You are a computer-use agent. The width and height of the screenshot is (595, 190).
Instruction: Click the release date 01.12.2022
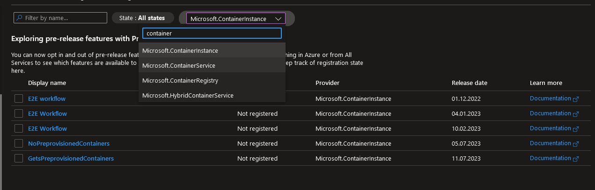(466, 99)
